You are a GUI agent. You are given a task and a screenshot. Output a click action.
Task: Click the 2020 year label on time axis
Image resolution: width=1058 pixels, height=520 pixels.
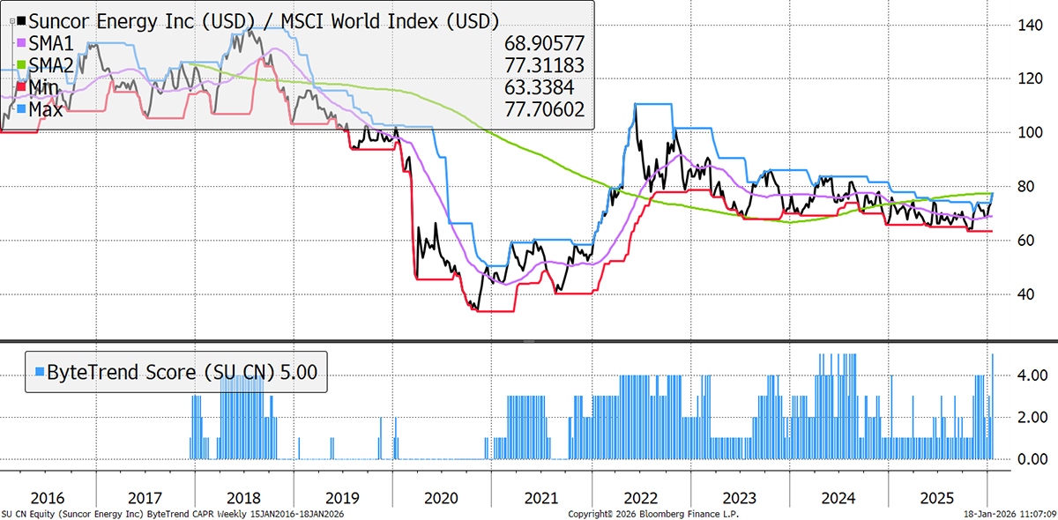(441, 497)
